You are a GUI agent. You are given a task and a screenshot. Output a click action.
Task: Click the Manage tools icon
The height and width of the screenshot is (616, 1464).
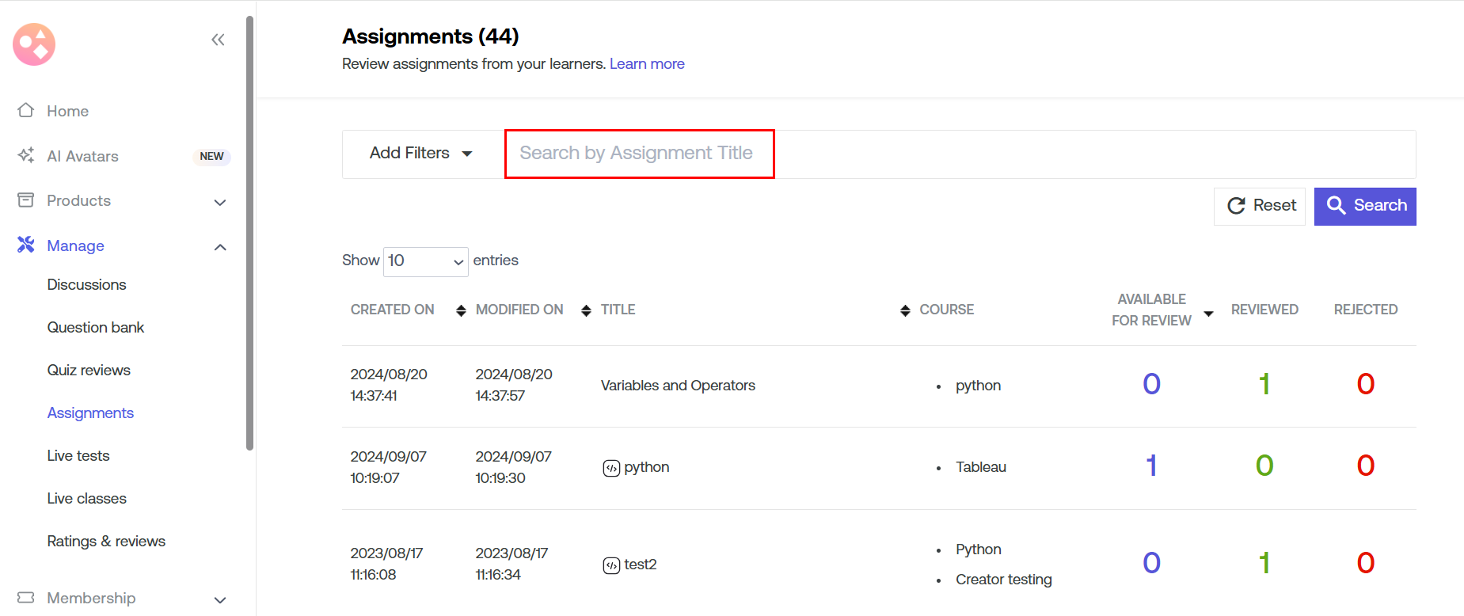coord(26,245)
